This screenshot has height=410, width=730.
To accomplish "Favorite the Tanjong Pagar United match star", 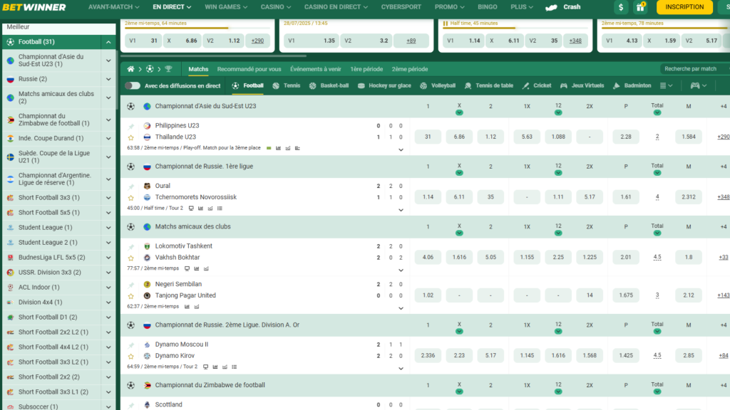I will [x=131, y=296].
